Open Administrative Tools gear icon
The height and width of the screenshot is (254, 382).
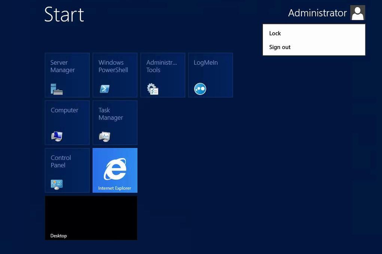(152, 89)
